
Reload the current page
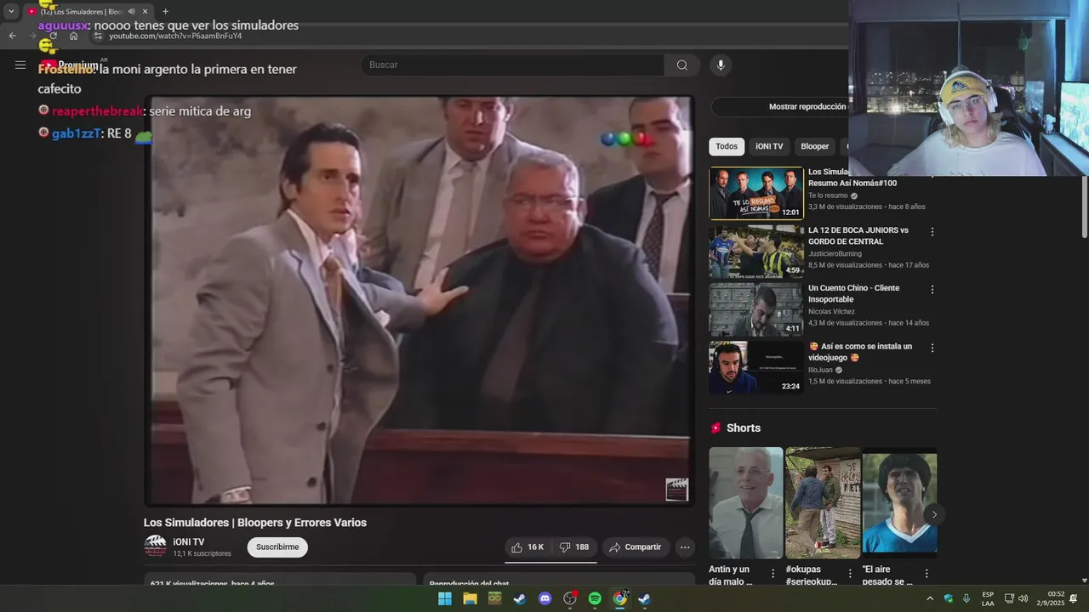pyautogui.click(x=54, y=36)
